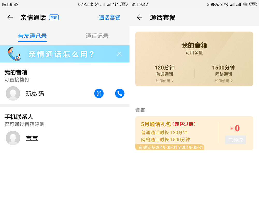Open the 帮助 help badge

point(54,17)
